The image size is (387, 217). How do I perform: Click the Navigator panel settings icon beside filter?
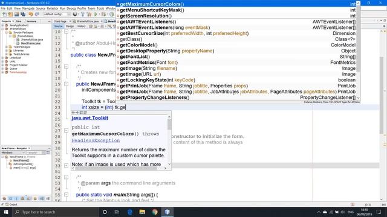click(48, 153)
